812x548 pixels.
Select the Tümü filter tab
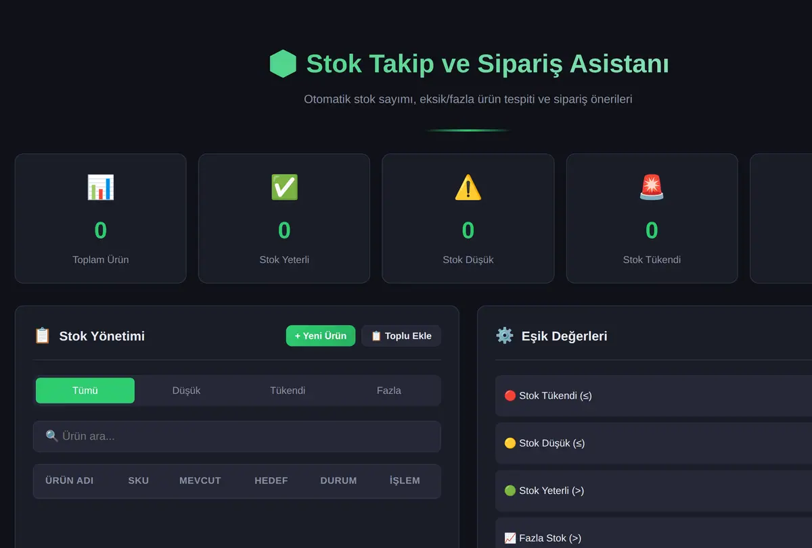[85, 391]
